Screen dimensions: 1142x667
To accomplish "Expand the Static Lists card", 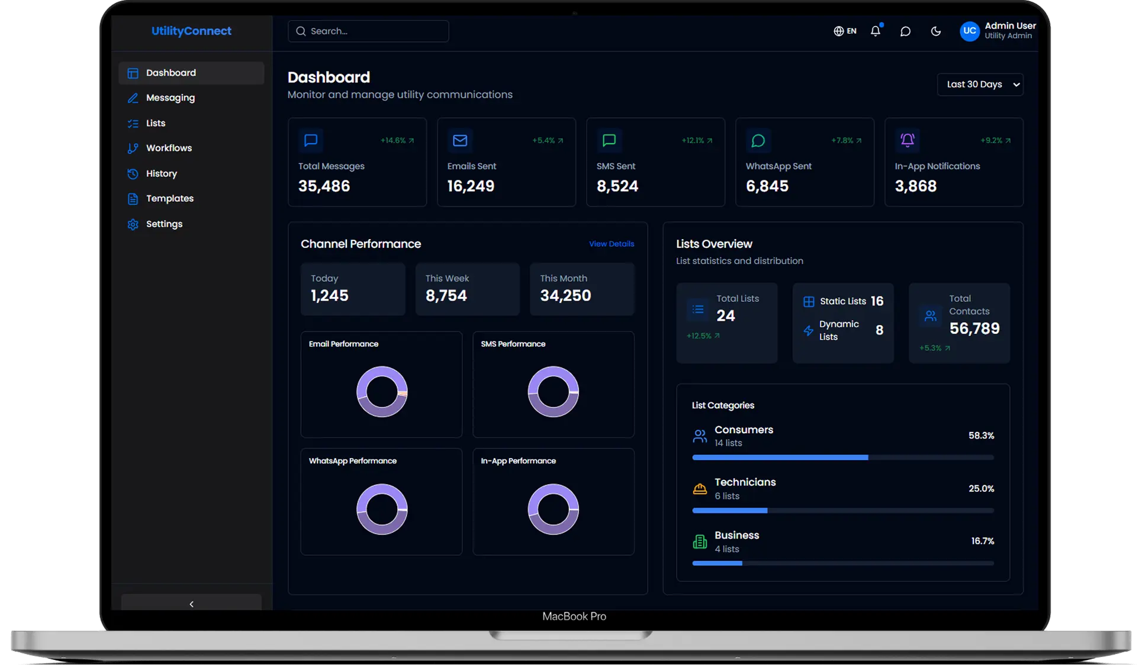I will point(843,301).
